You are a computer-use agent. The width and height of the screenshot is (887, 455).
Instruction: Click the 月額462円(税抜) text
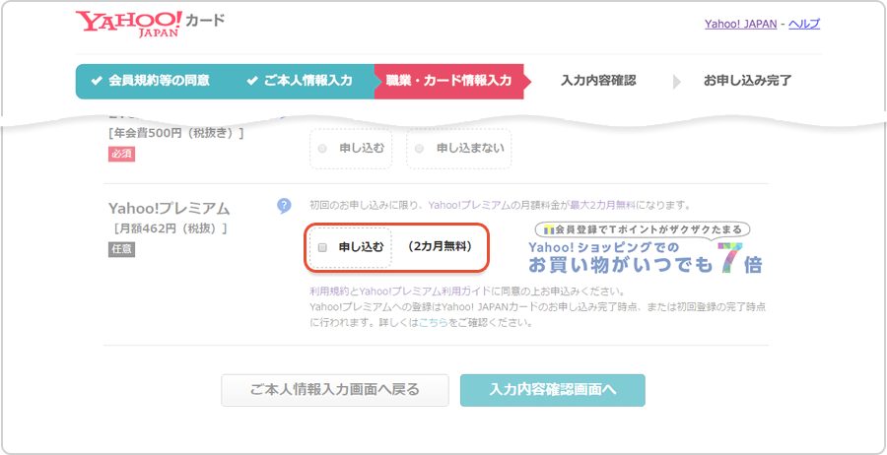171,228
